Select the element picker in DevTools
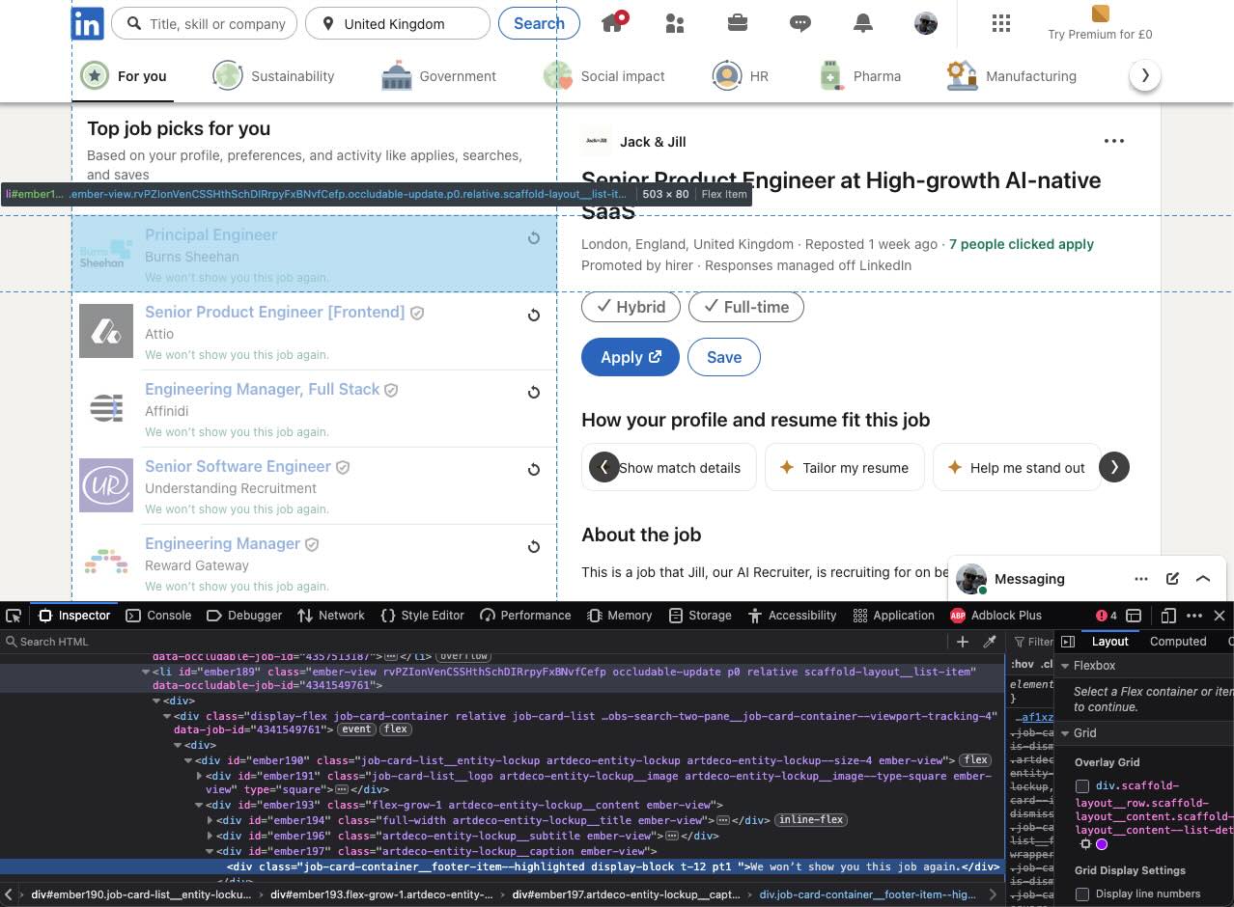1234x907 pixels. coord(14,615)
